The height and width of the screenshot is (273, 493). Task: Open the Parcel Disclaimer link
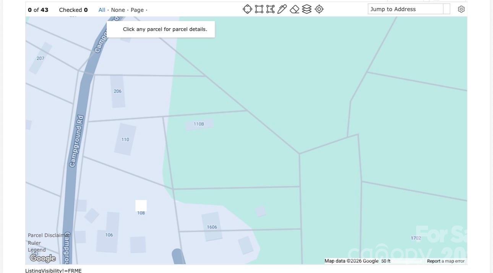click(49, 235)
